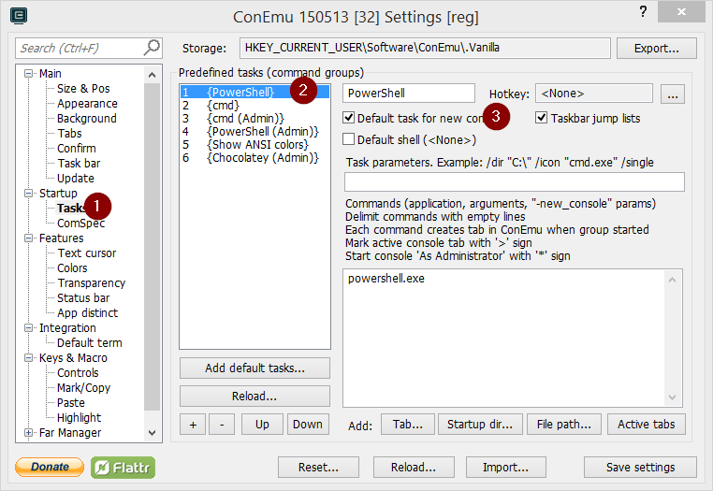Select the {PowerShell} task row
Image resolution: width=713 pixels, height=491 pixels.
pyautogui.click(x=255, y=93)
